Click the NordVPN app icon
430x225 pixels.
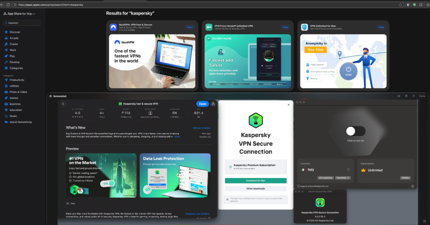[x=113, y=27]
